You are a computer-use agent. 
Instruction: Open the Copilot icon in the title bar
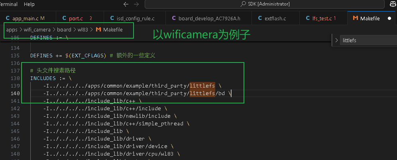click(x=392, y=4)
